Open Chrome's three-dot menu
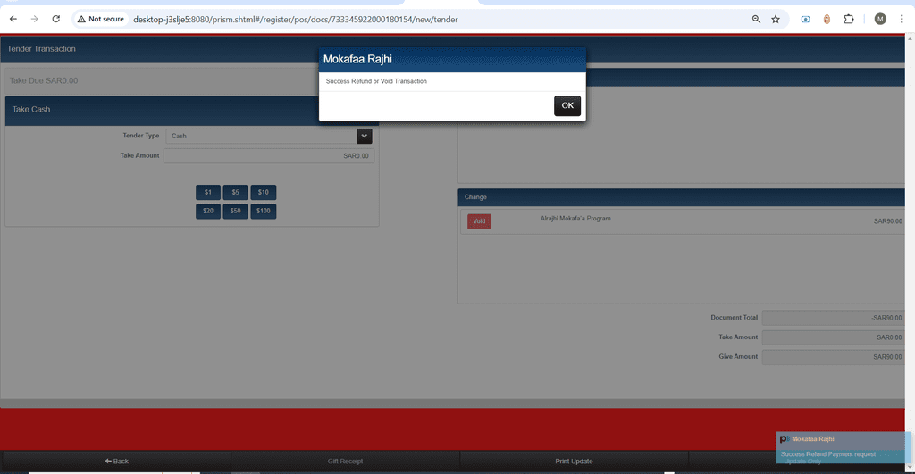This screenshot has width=915, height=474. (902, 20)
